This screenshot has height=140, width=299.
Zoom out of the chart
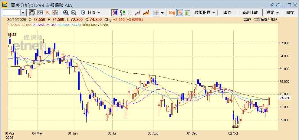[74, 13]
